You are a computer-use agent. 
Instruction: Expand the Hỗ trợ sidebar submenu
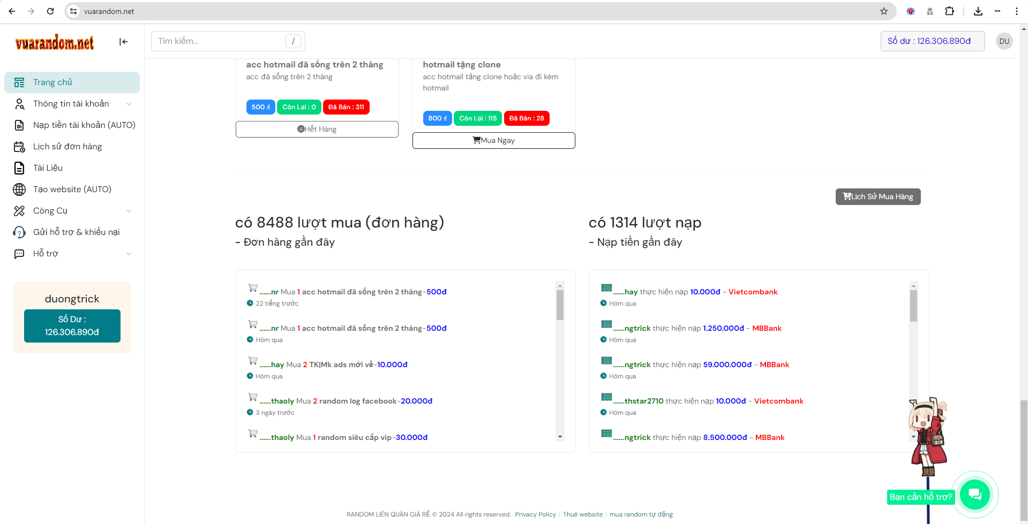tap(129, 254)
